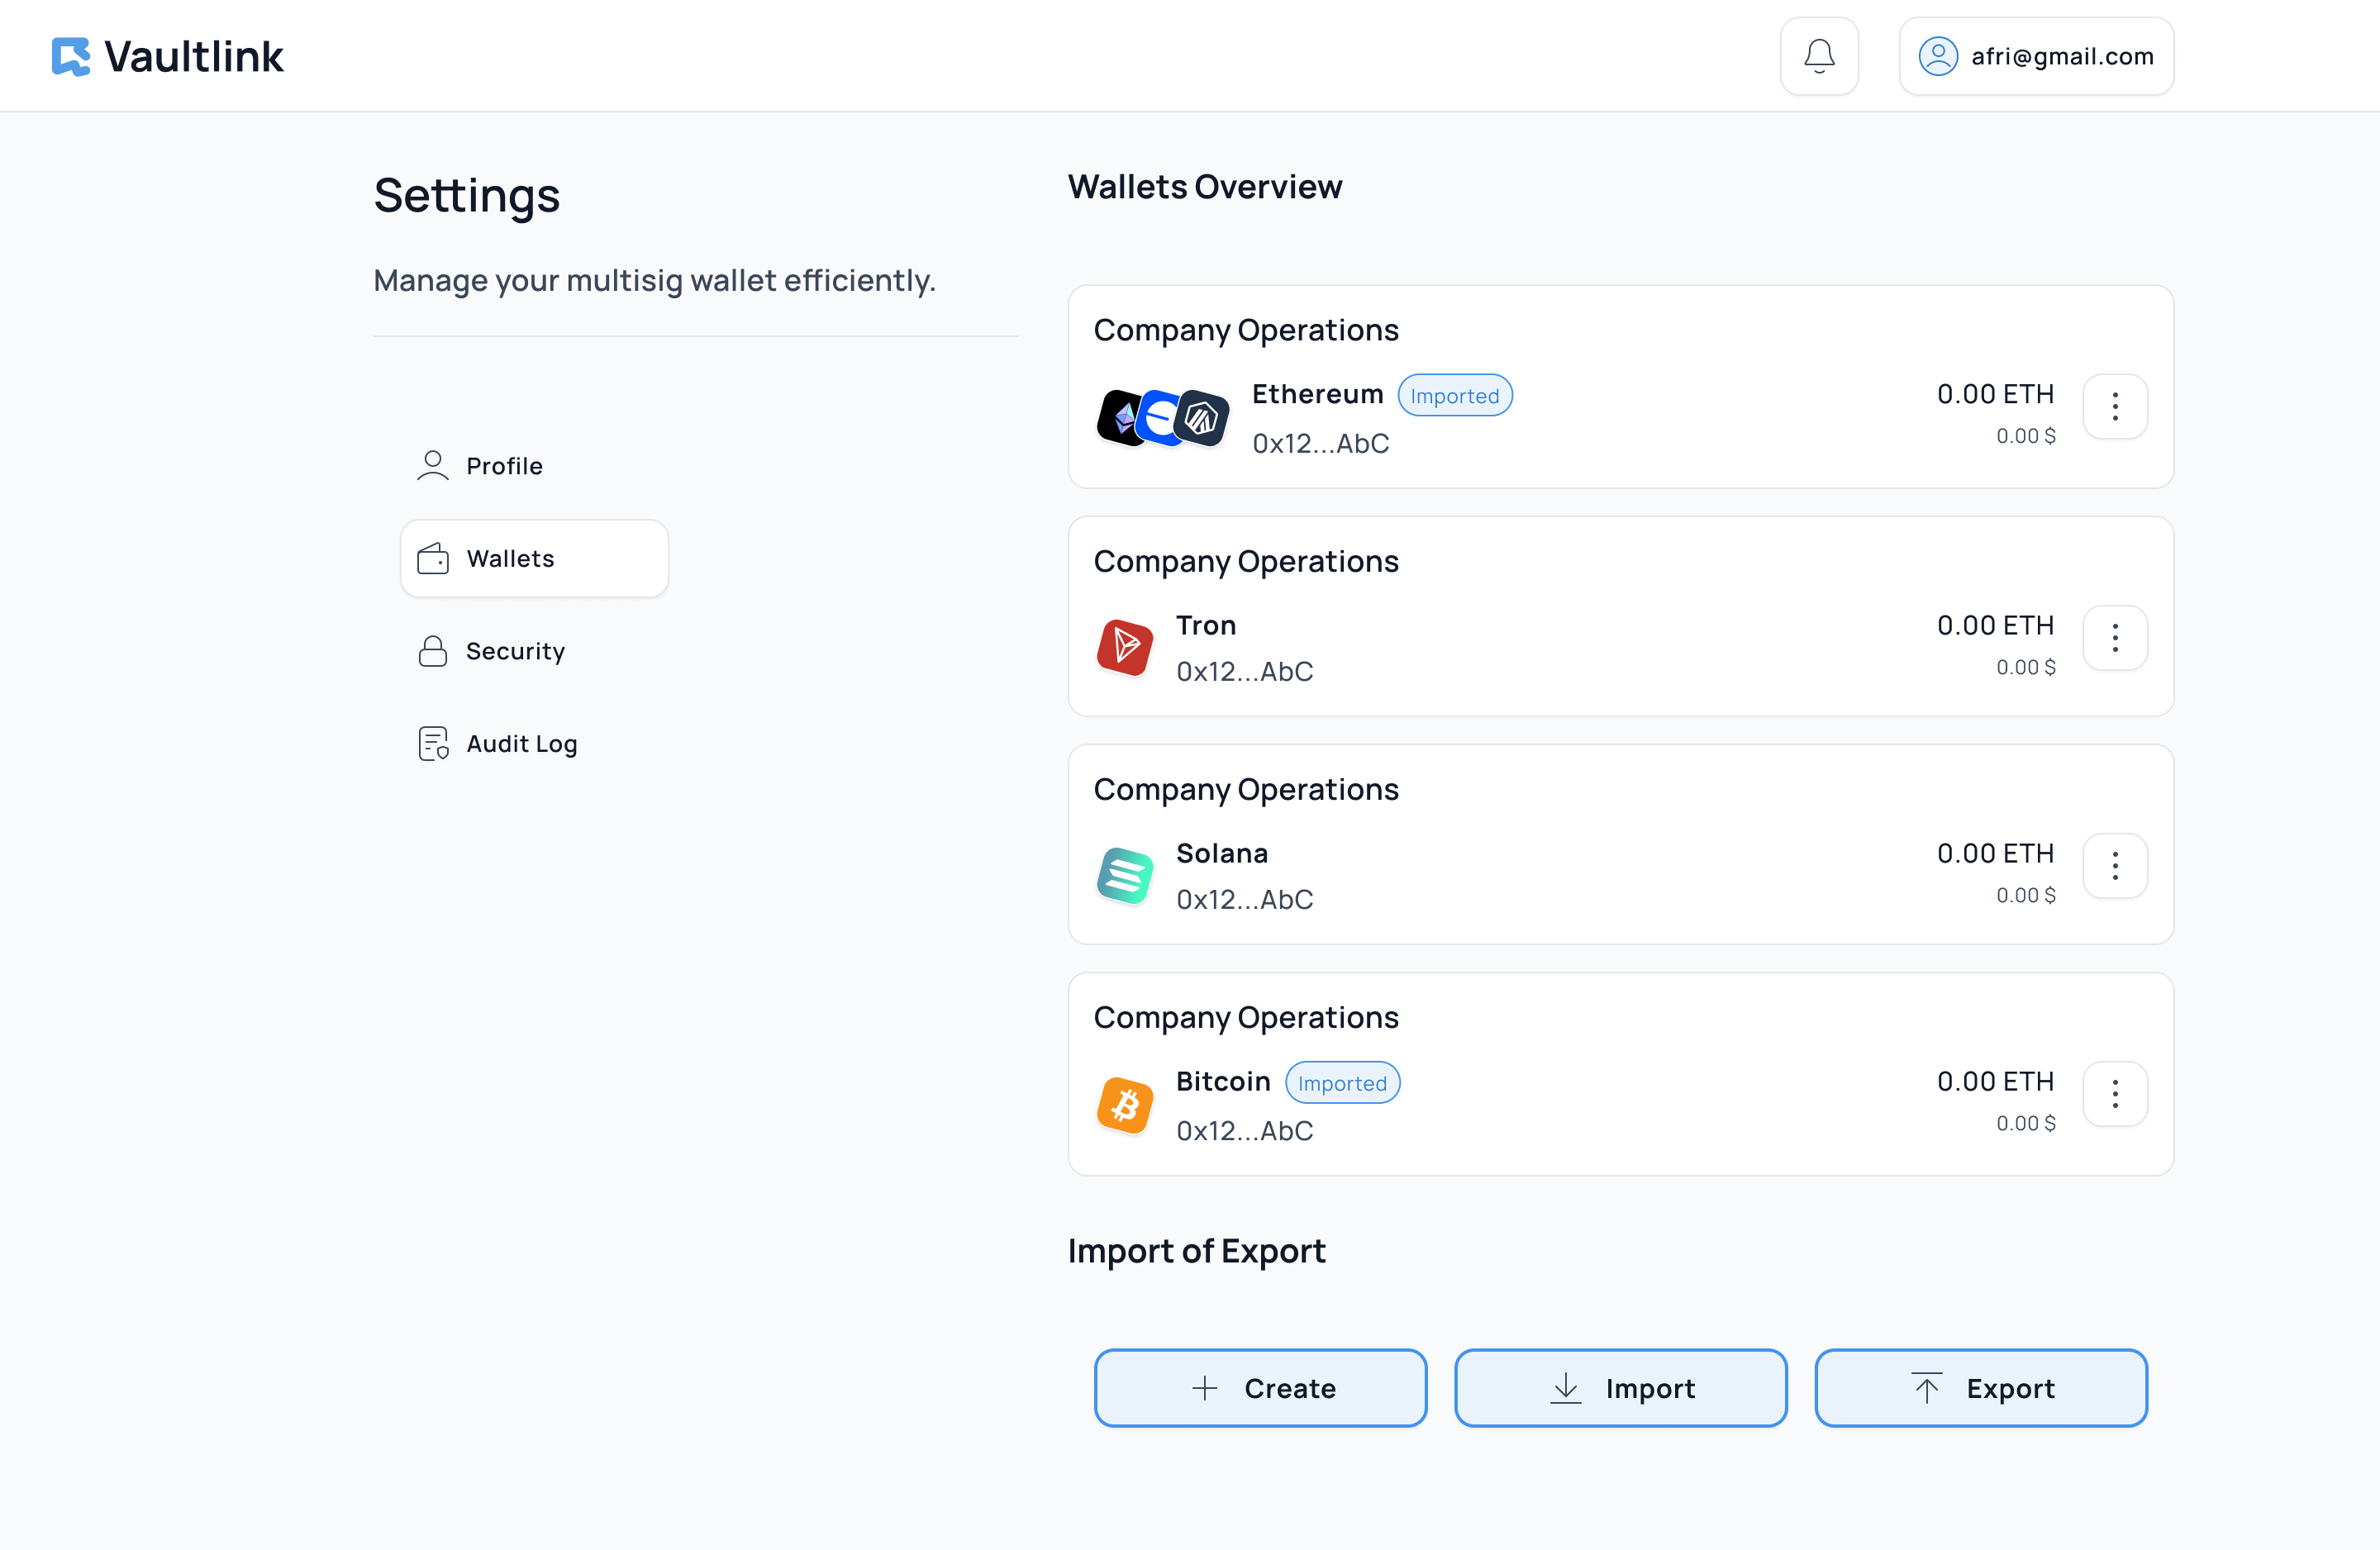Click the Ethereum address 0x12...AbC
The height and width of the screenshot is (1550, 2380).
1320,443
